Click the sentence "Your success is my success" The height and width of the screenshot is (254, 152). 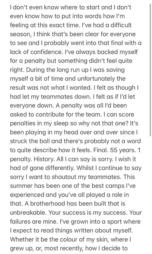click(88, 213)
